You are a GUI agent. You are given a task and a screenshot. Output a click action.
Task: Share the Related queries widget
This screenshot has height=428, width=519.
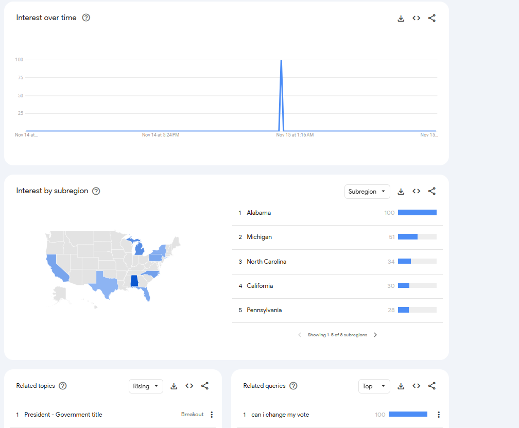tap(432, 386)
